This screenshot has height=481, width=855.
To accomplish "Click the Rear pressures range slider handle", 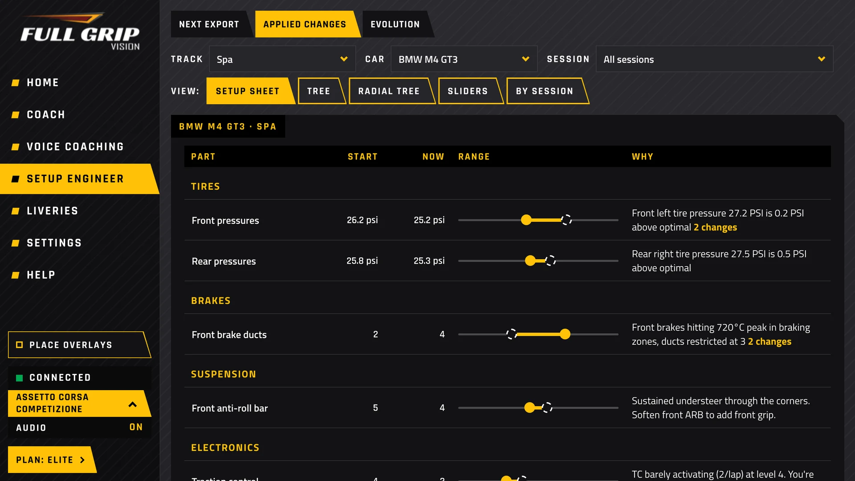I will point(530,261).
